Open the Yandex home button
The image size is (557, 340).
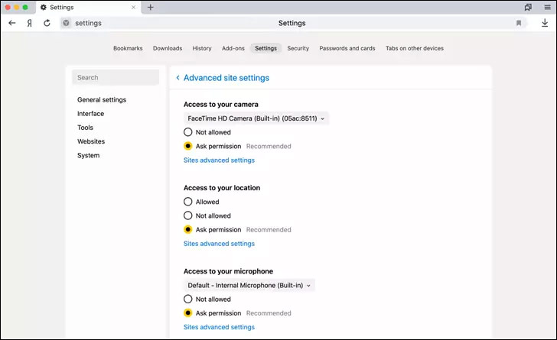pos(30,23)
